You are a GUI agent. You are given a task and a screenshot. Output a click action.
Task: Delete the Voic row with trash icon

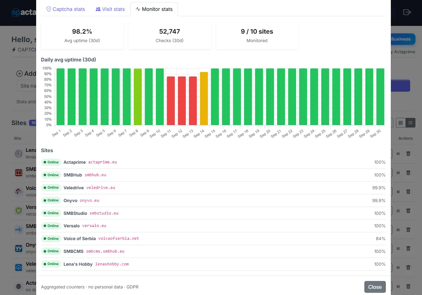(x=408, y=192)
